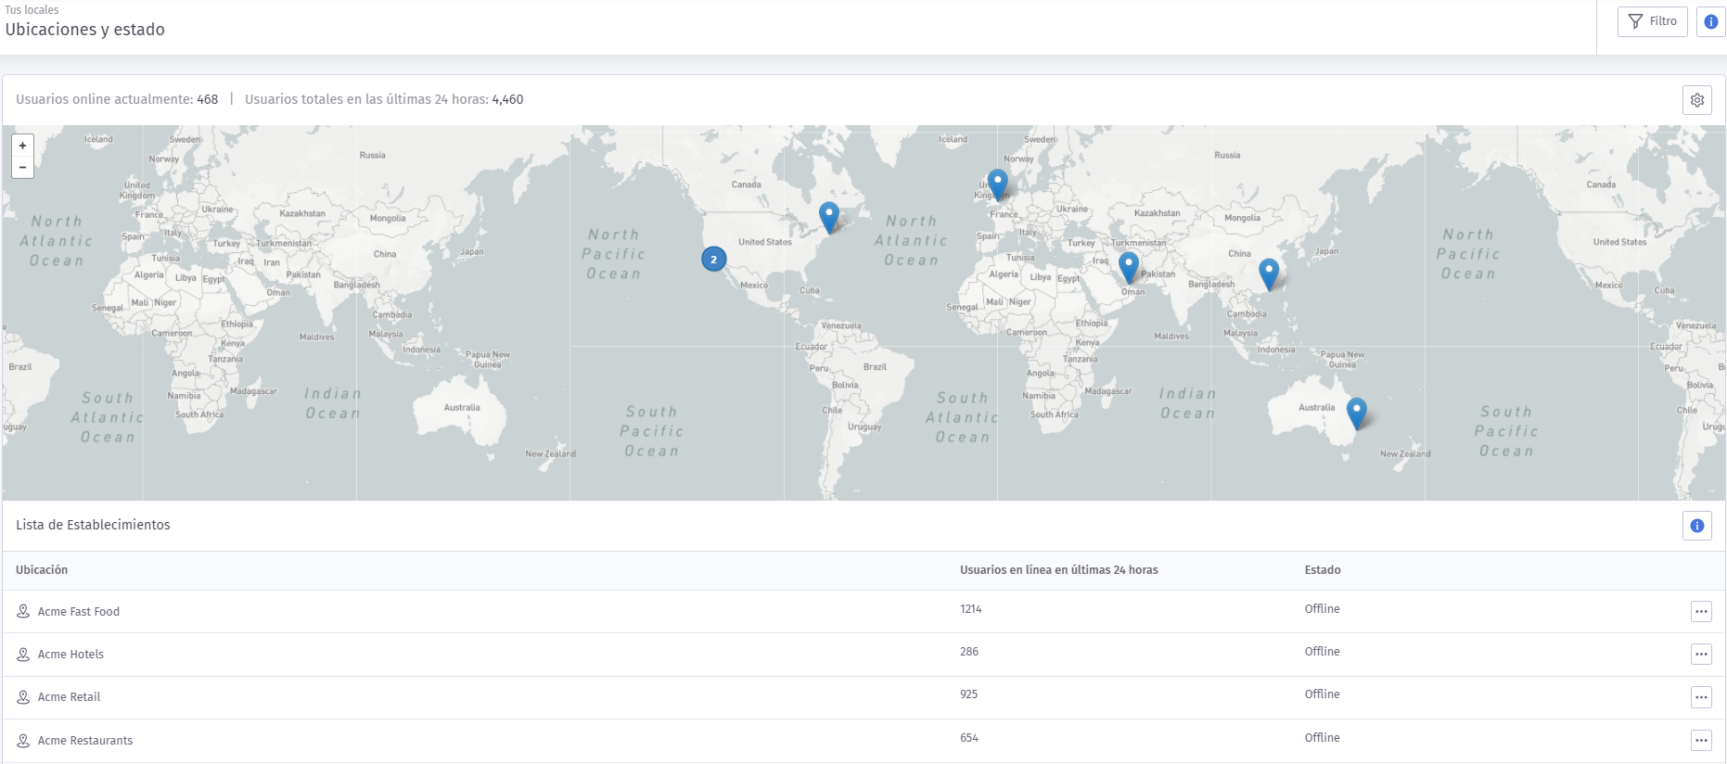This screenshot has width=1727, height=764.
Task: Open the Acme Restaurants location
Action: [x=85, y=741]
